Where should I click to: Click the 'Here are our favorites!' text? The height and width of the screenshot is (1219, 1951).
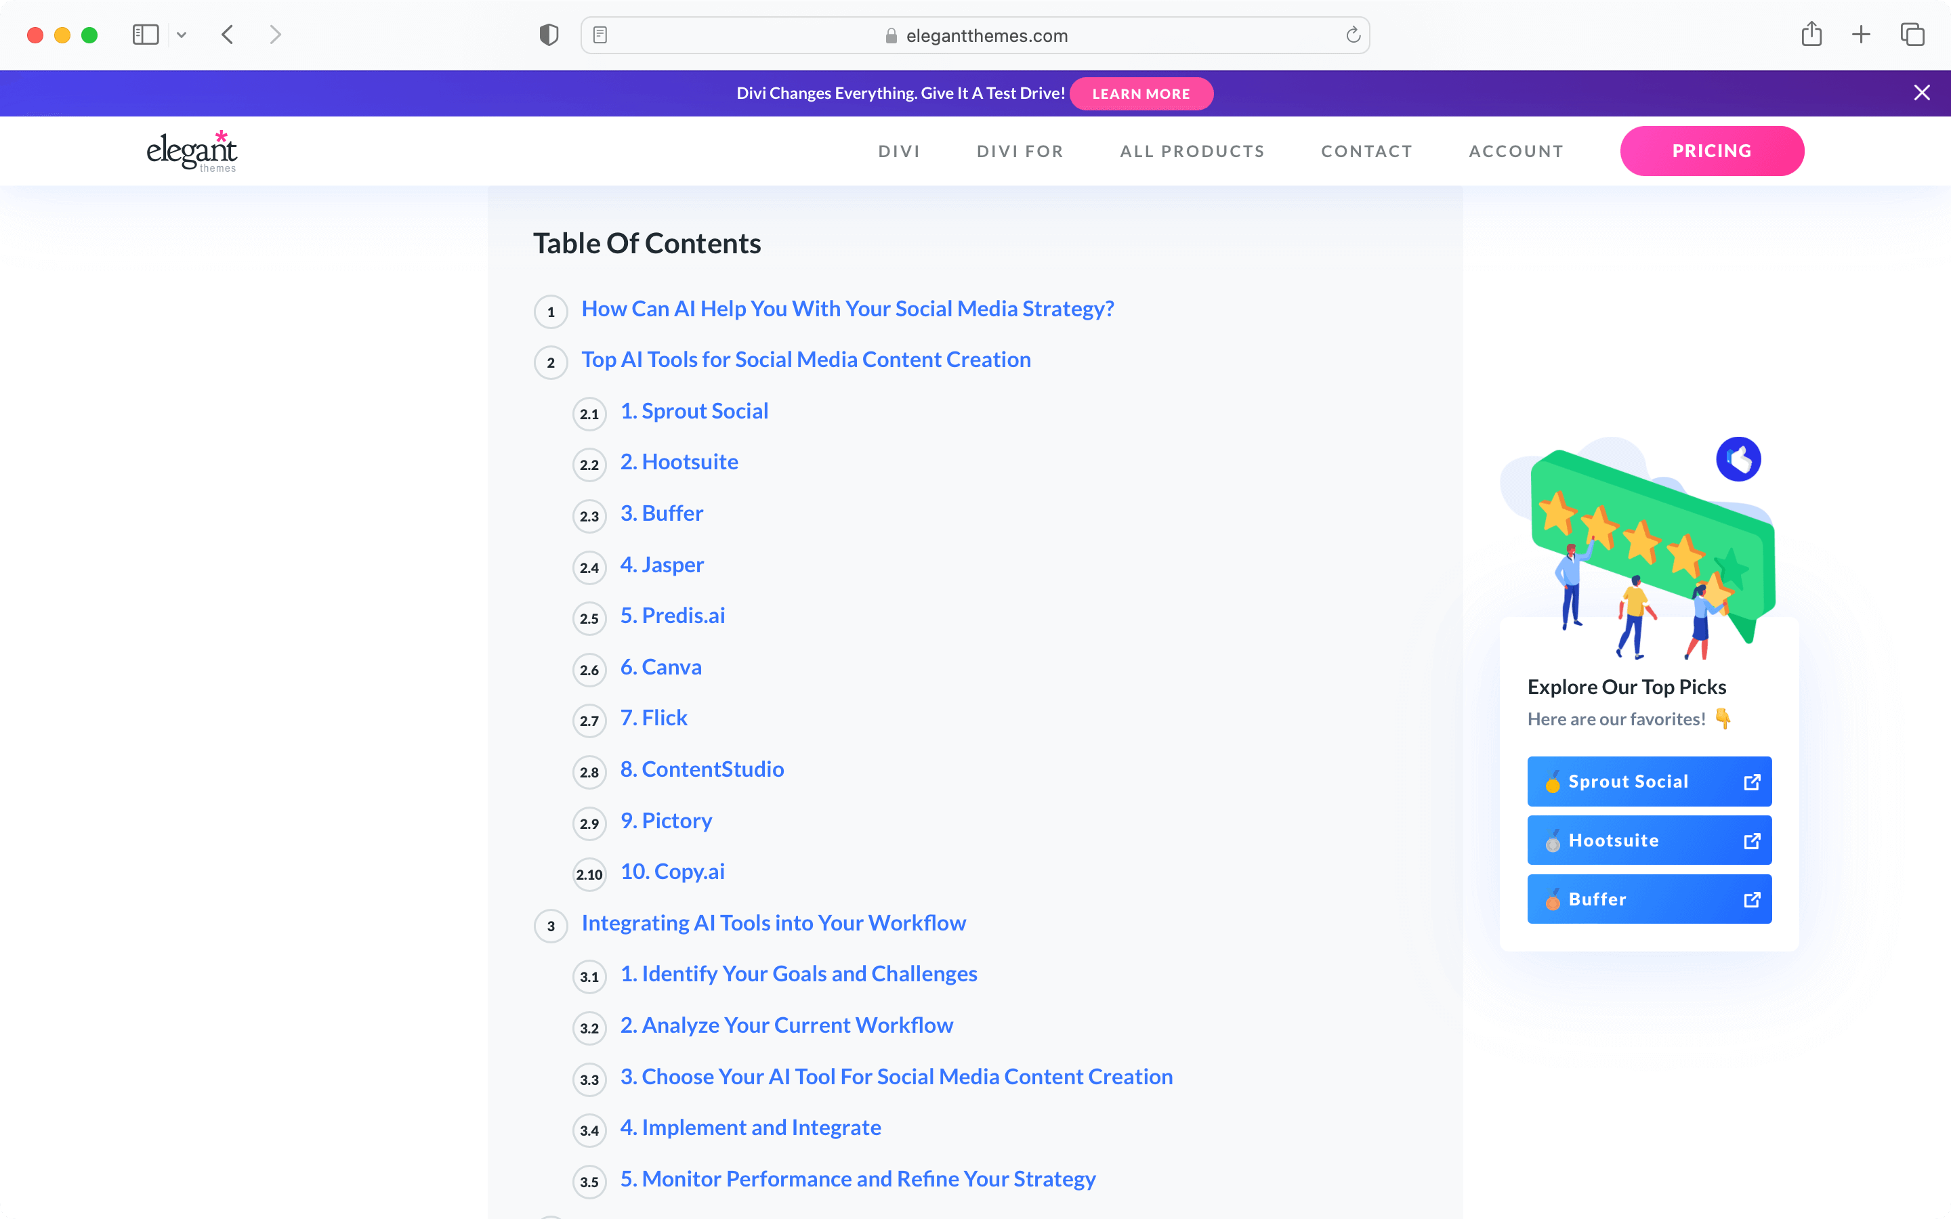coord(1616,719)
